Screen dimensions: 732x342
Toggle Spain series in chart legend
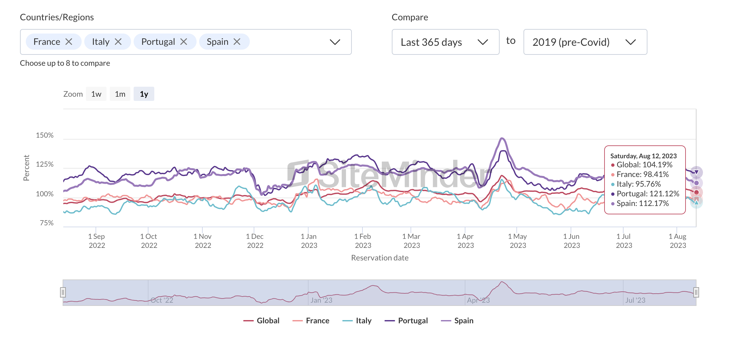(x=457, y=321)
